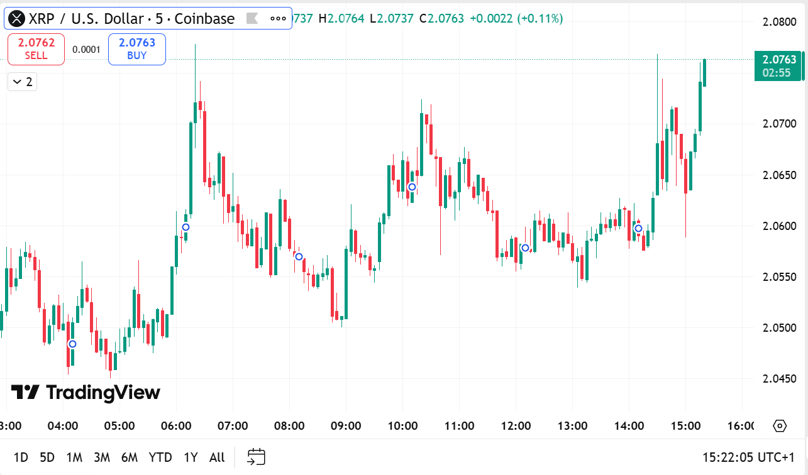
Task: Click the TradingView logo
Action: pyautogui.click(x=86, y=393)
